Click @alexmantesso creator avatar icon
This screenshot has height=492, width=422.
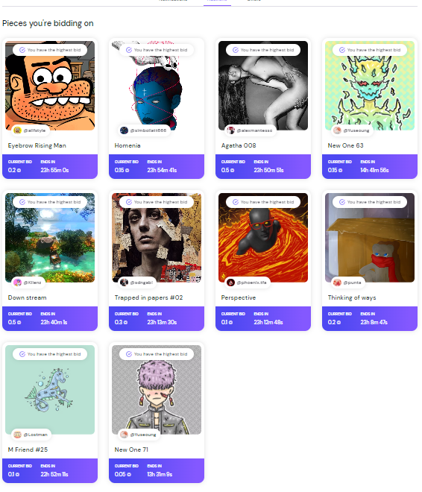[231, 130]
